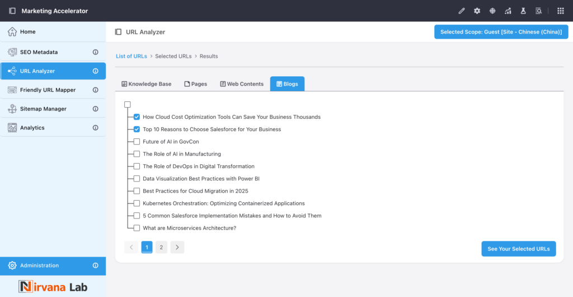Click the page search icon in header
This screenshot has width=573, height=297.
pyautogui.click(x=539, y=11)
